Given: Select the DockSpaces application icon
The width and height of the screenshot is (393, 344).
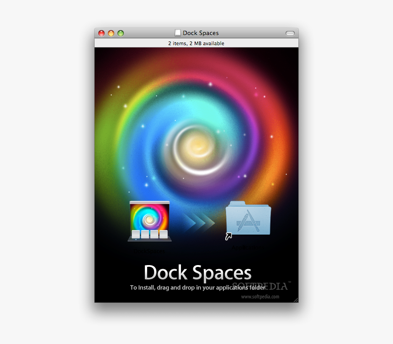Looking at the screenshot, I should [149, 221].
